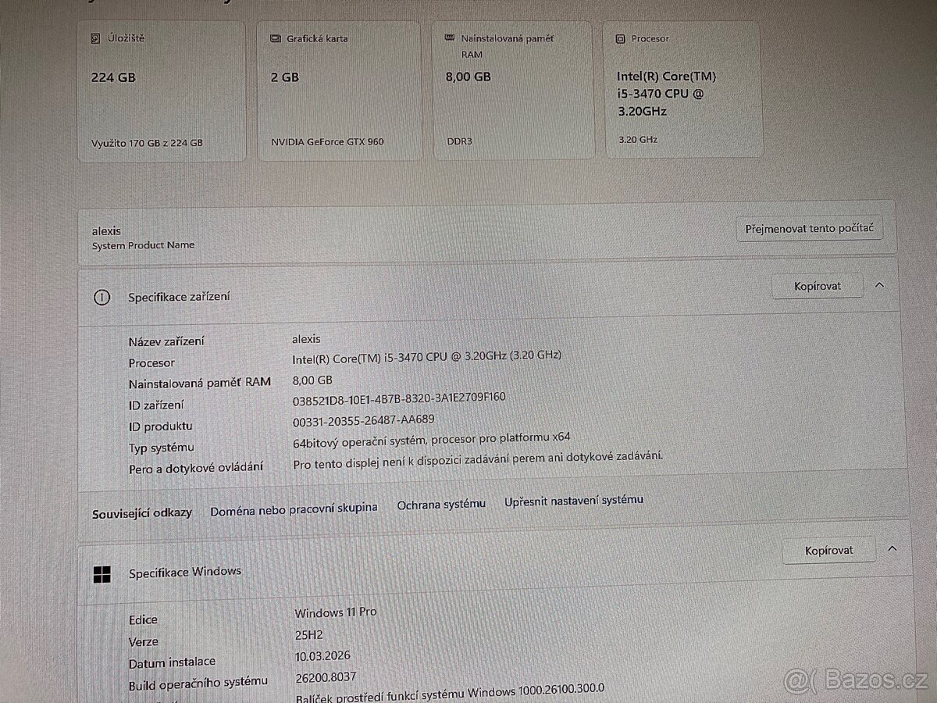Click the Specifikace zařízení header text
The width and height of the screenshot is (937, 703).
tap(180, 297)
